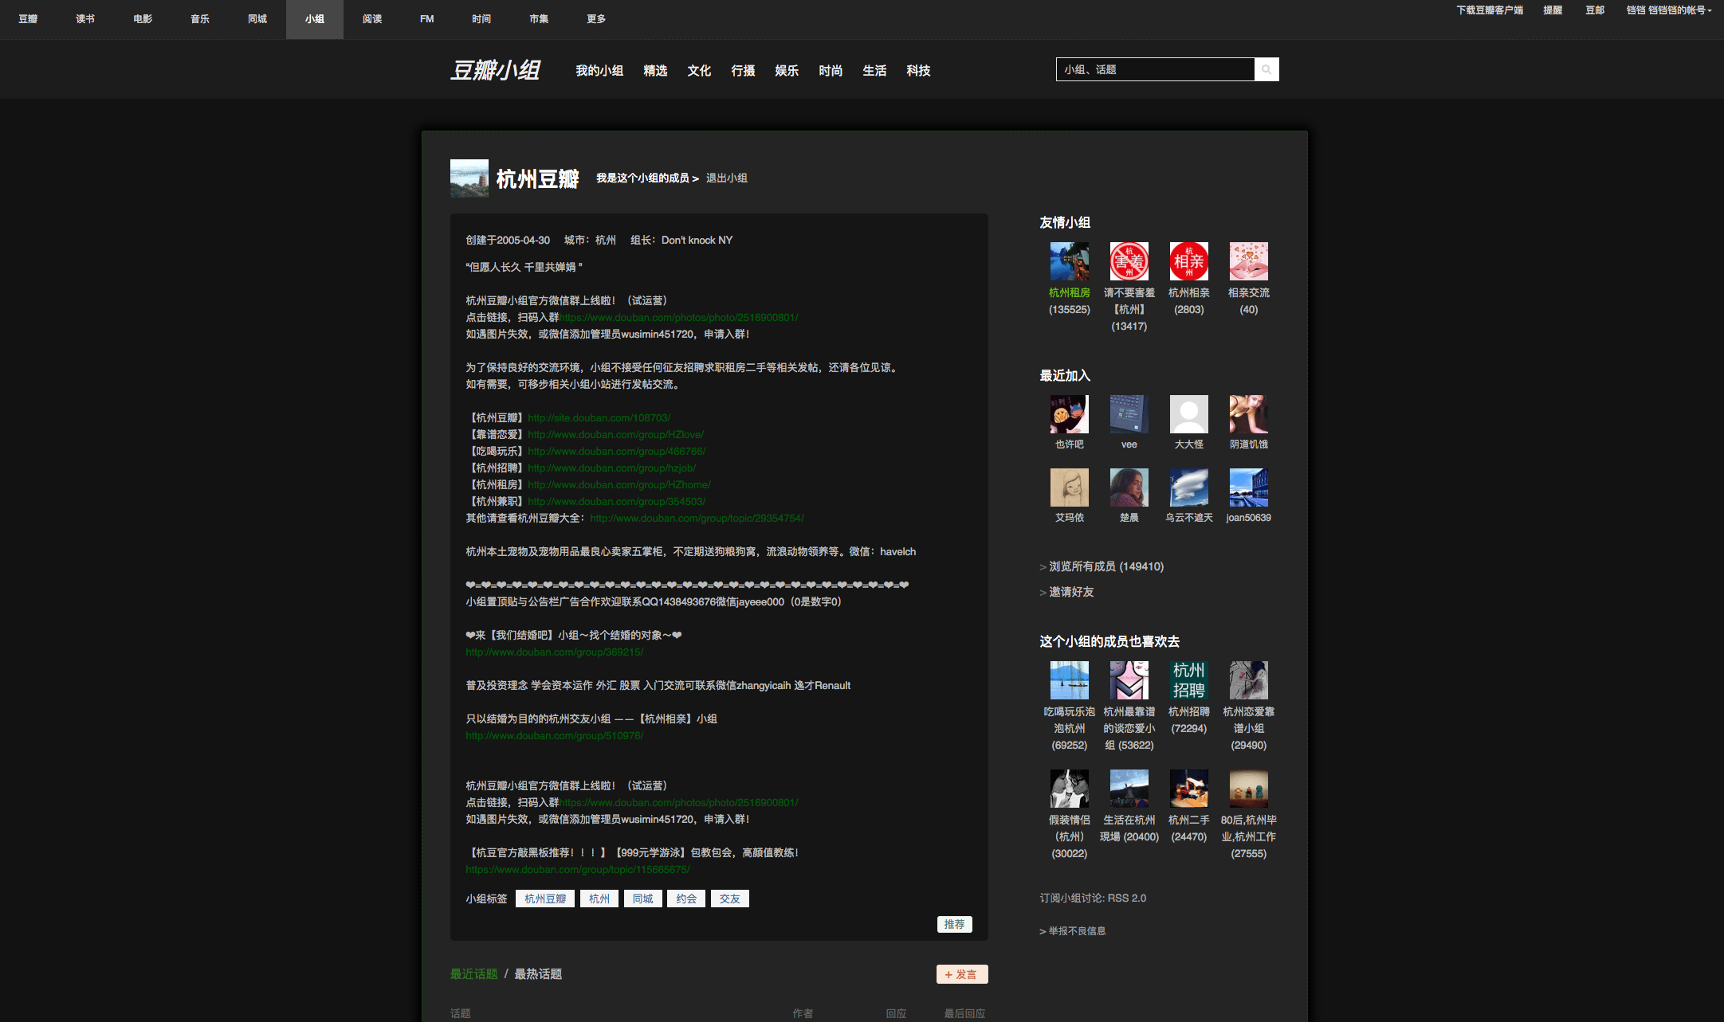Open the 请不要害羞 group icon
1724x1022 pixels.
point(1129,261)
